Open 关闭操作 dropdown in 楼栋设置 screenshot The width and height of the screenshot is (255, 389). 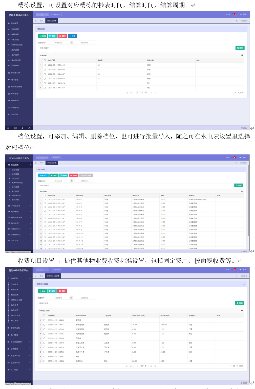tap(244, 21)
